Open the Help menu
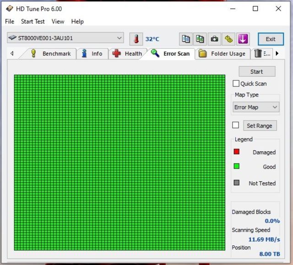293x265 pixels. coord(77,21)
